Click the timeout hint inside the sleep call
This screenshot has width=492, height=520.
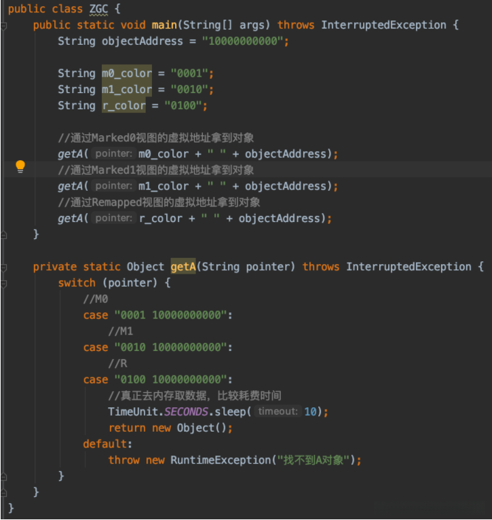pyautogui.click(x=278, y=411)
